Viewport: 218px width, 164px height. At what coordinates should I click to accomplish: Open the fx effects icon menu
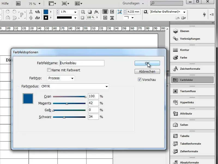[x=96, y=12]
